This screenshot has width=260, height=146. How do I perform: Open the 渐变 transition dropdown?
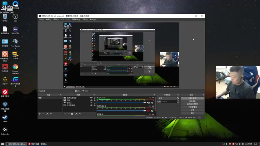click(x=166, y=98)
